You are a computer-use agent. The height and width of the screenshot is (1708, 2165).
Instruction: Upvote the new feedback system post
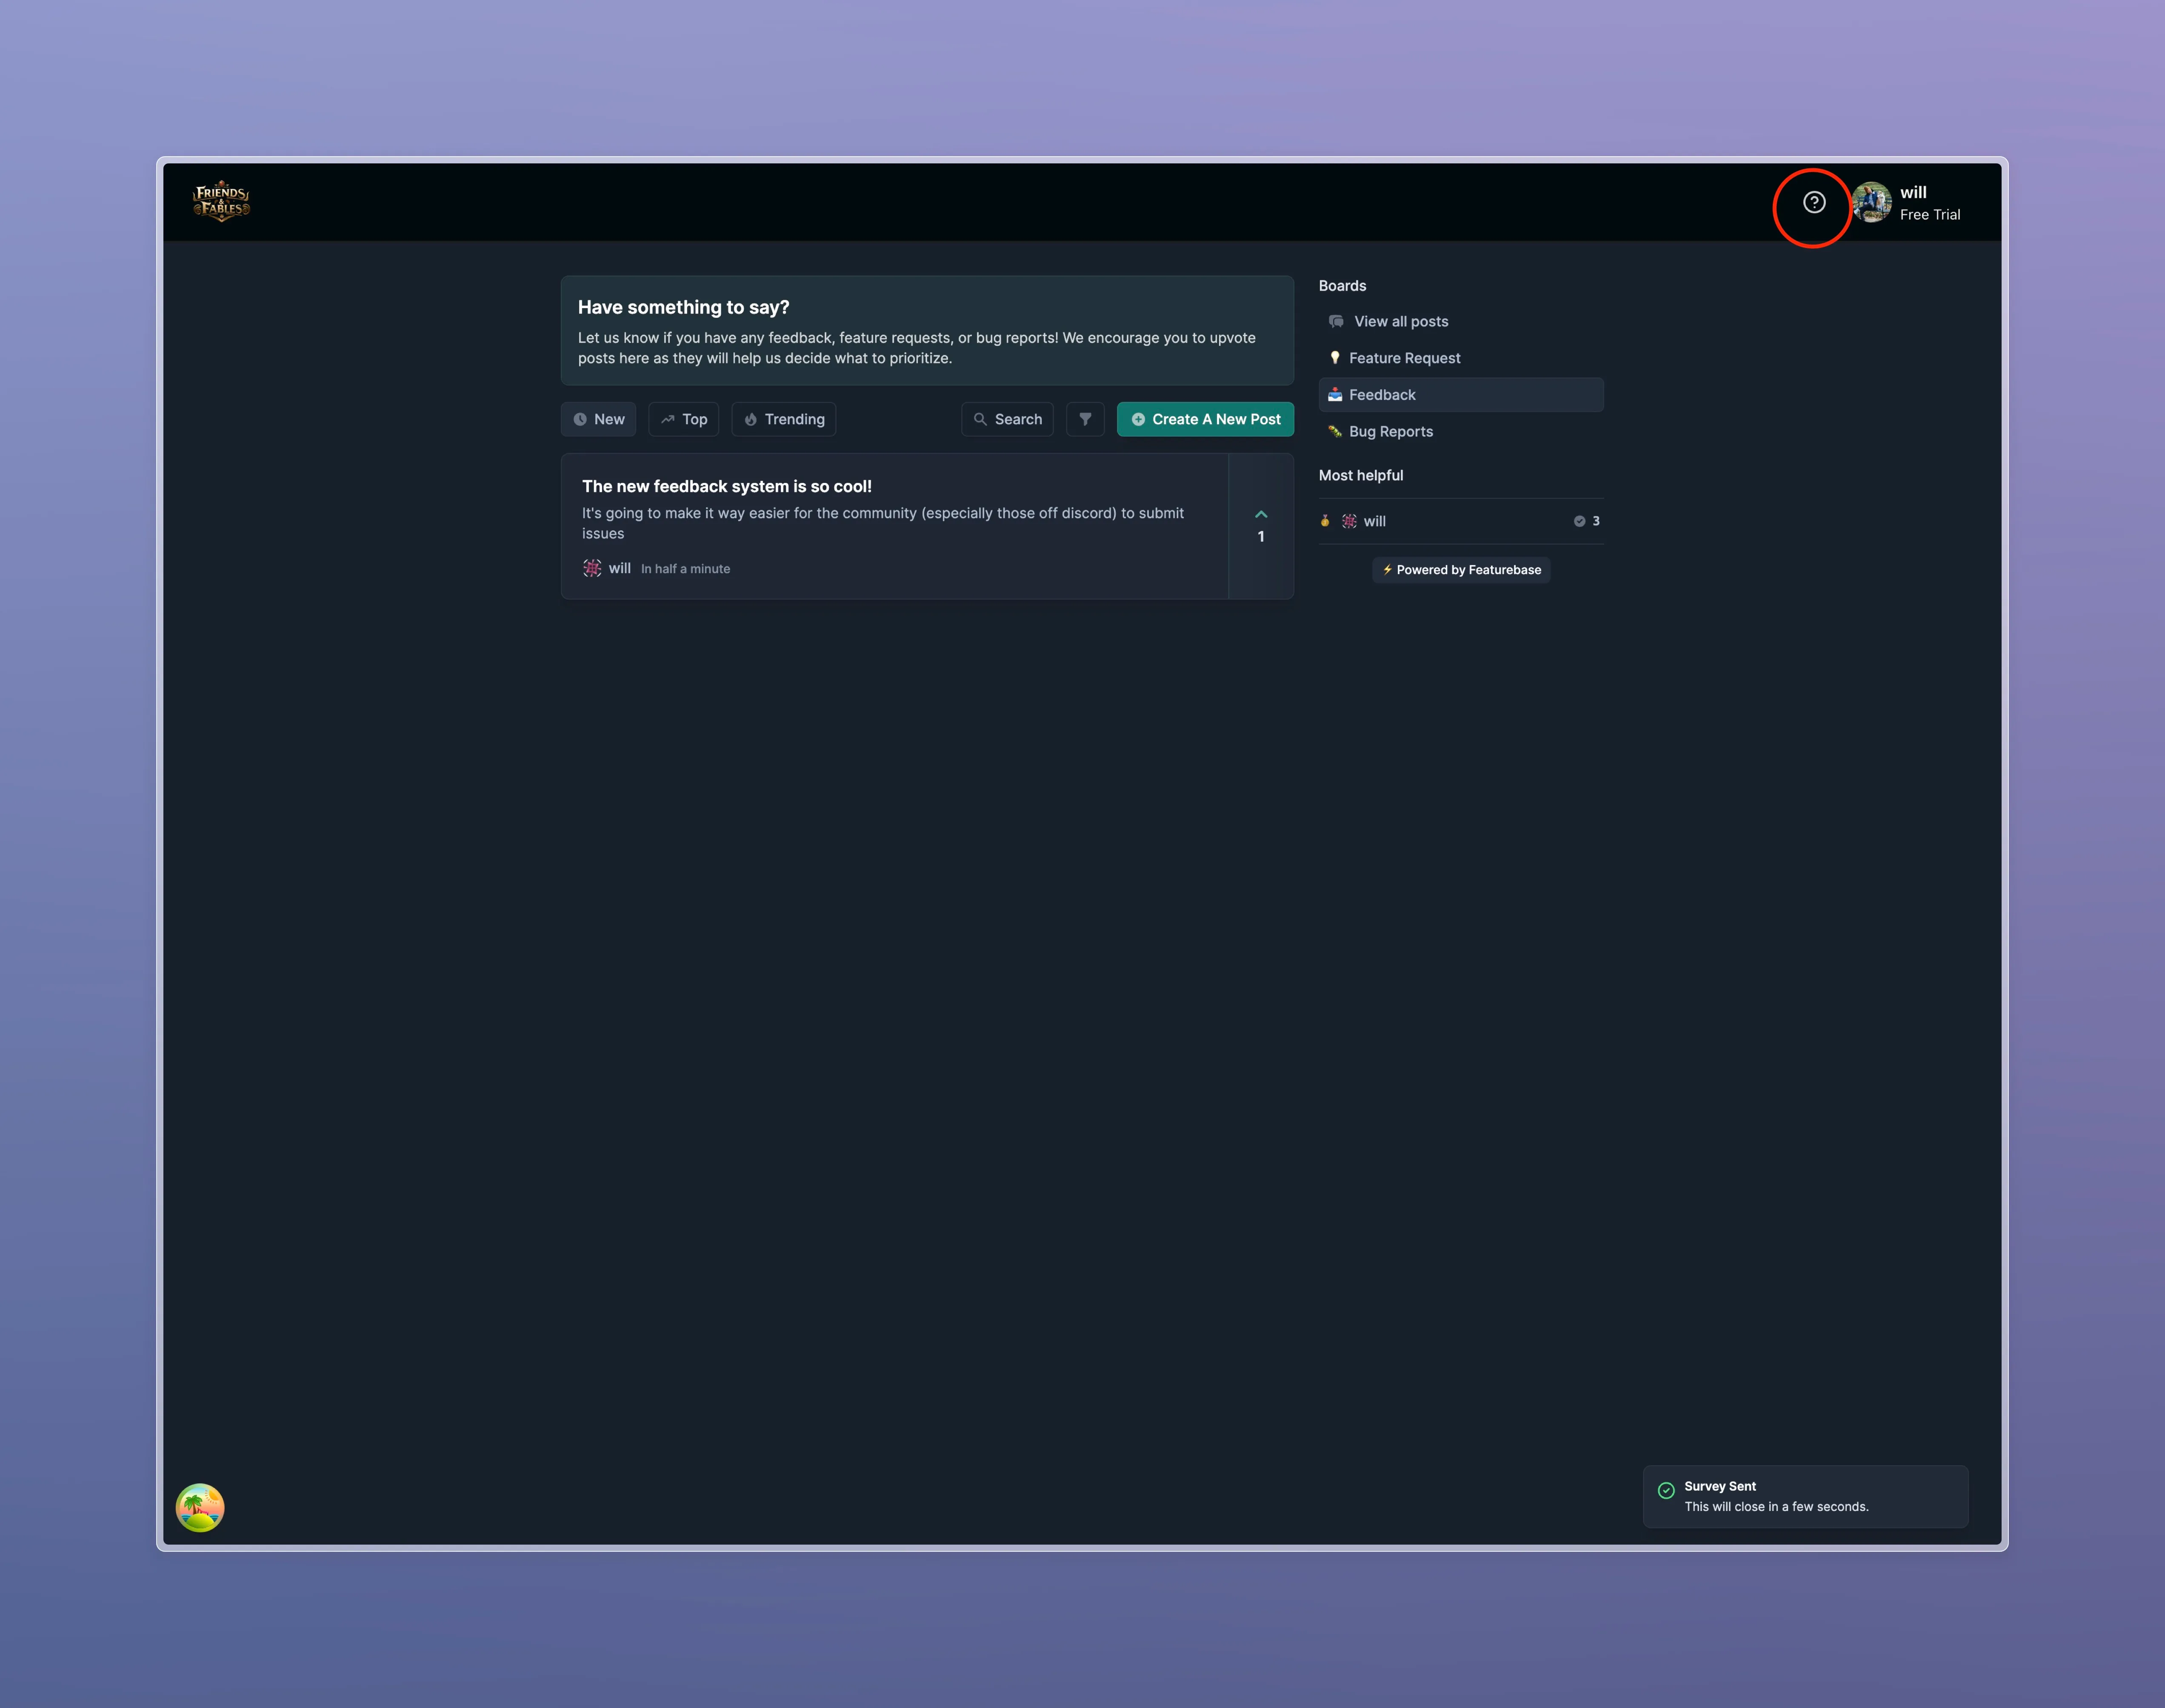click(x=1261, y=514)
